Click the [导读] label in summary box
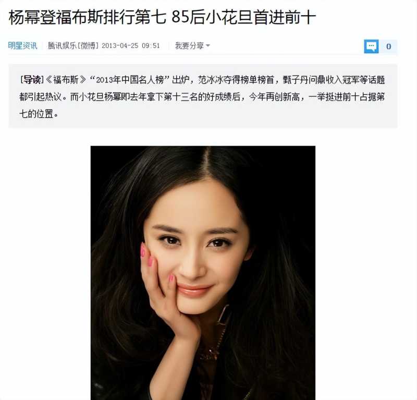The height and width of the screenshot is (400, 417). pos(32,80)
